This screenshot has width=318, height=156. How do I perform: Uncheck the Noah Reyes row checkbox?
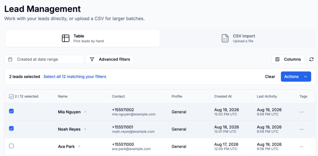[11, 128]
